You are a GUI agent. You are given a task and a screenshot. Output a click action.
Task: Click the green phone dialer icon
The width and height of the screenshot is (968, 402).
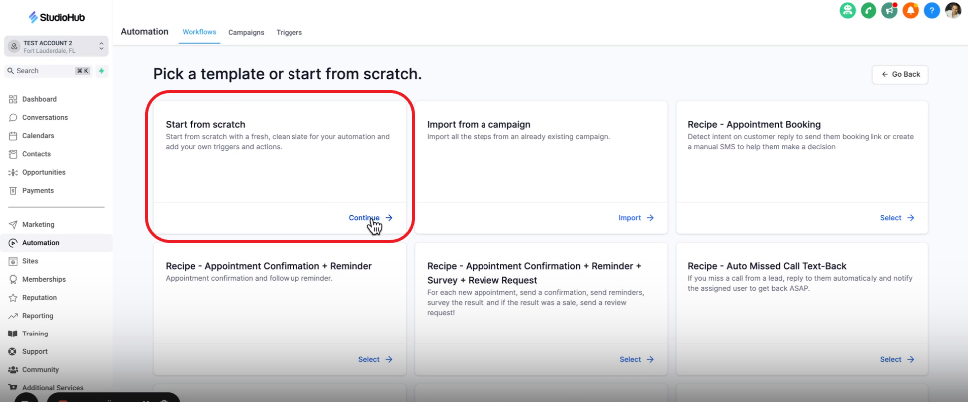[869, 10]
